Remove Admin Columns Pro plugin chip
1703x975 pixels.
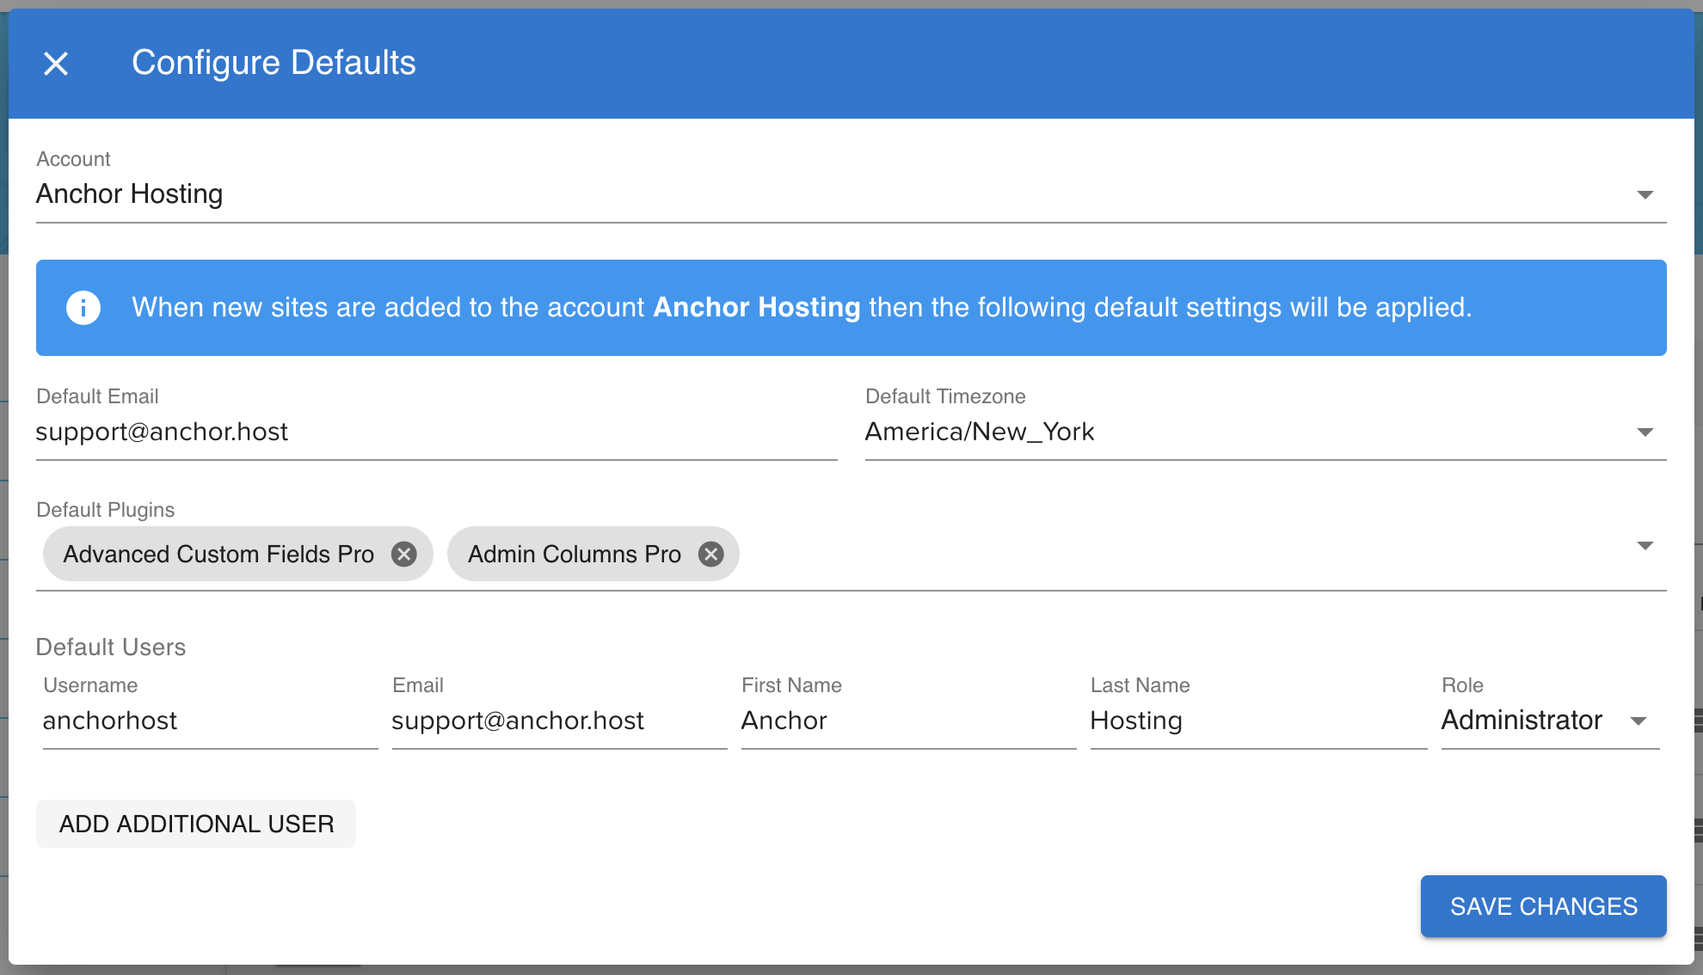pos(710,555)
